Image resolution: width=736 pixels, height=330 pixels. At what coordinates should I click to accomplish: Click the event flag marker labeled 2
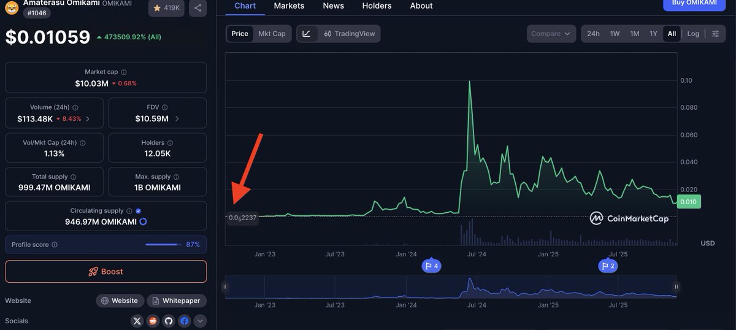608,266
